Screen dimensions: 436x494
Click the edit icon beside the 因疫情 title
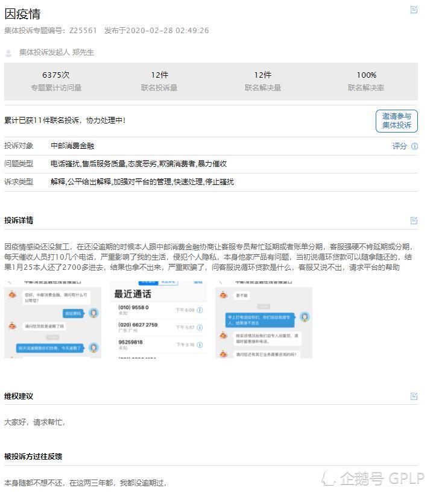[x=414, y=10]
